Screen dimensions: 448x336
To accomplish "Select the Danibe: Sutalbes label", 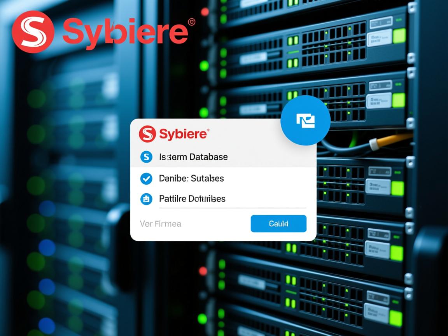I will pyautogui.click(x=191, y=178).
